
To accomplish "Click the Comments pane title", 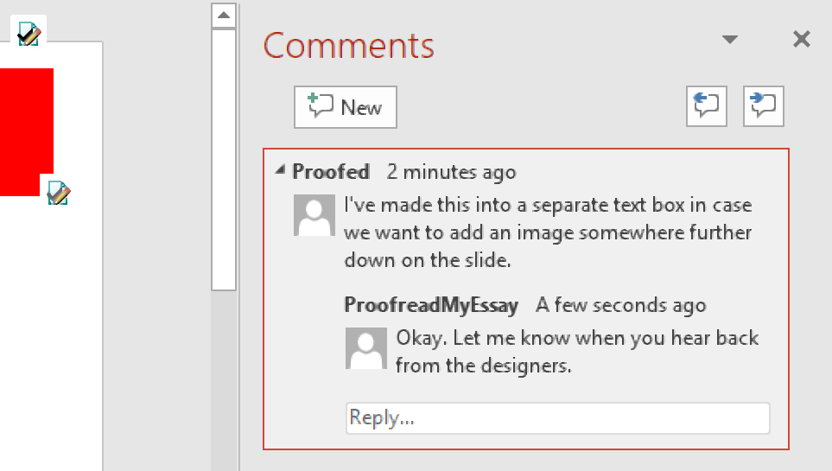I will point(348,45).
